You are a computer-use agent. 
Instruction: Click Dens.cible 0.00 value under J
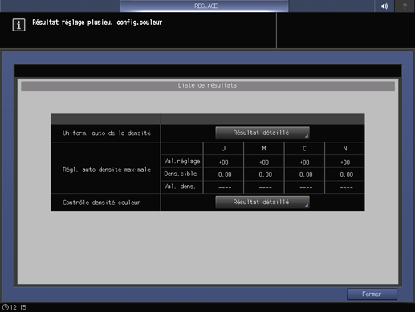point(225,174)
